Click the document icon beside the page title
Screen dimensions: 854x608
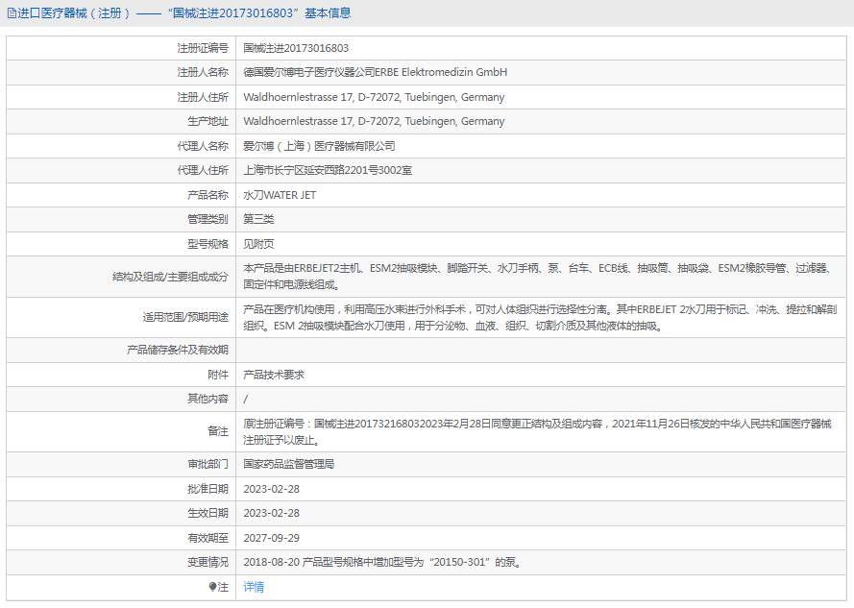click(12, 13)
